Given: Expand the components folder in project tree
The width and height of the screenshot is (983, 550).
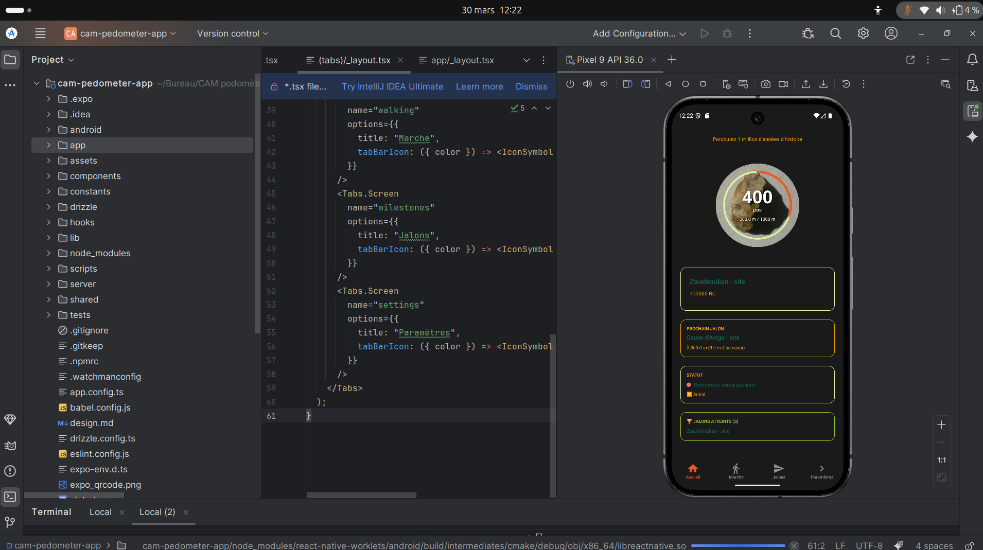Looking at the screenshot, I should 49,176.
